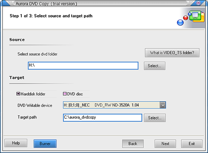The height and width of the screenshot is (153, 208).
Task: Exit the wizard using Exit button
Action: (192, 143)
